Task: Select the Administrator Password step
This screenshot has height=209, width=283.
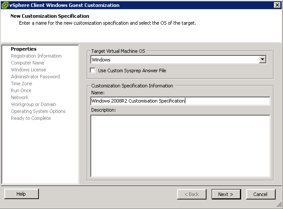Action: (x=35, y=77)
